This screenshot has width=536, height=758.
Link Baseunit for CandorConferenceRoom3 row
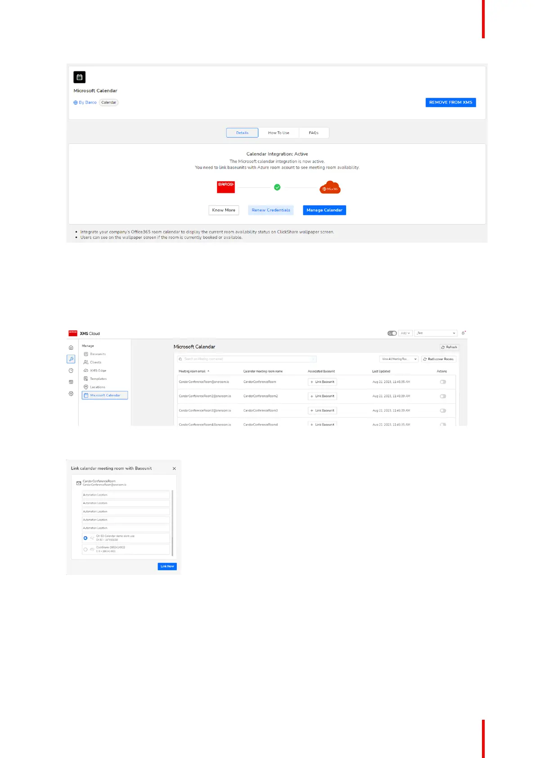coord(322,411)
